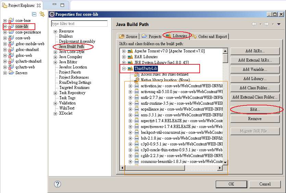This screenshot has width=286, height=193.
Task: Click the Add External JARs button
Action: pos(255,60)
